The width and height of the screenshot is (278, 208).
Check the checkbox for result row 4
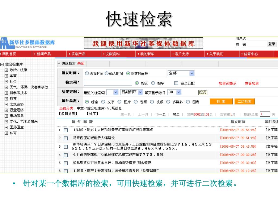coord(66,155)
